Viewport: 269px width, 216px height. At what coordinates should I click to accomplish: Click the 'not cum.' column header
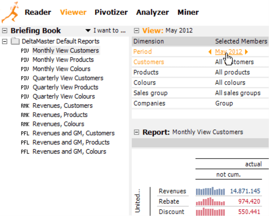228,174
